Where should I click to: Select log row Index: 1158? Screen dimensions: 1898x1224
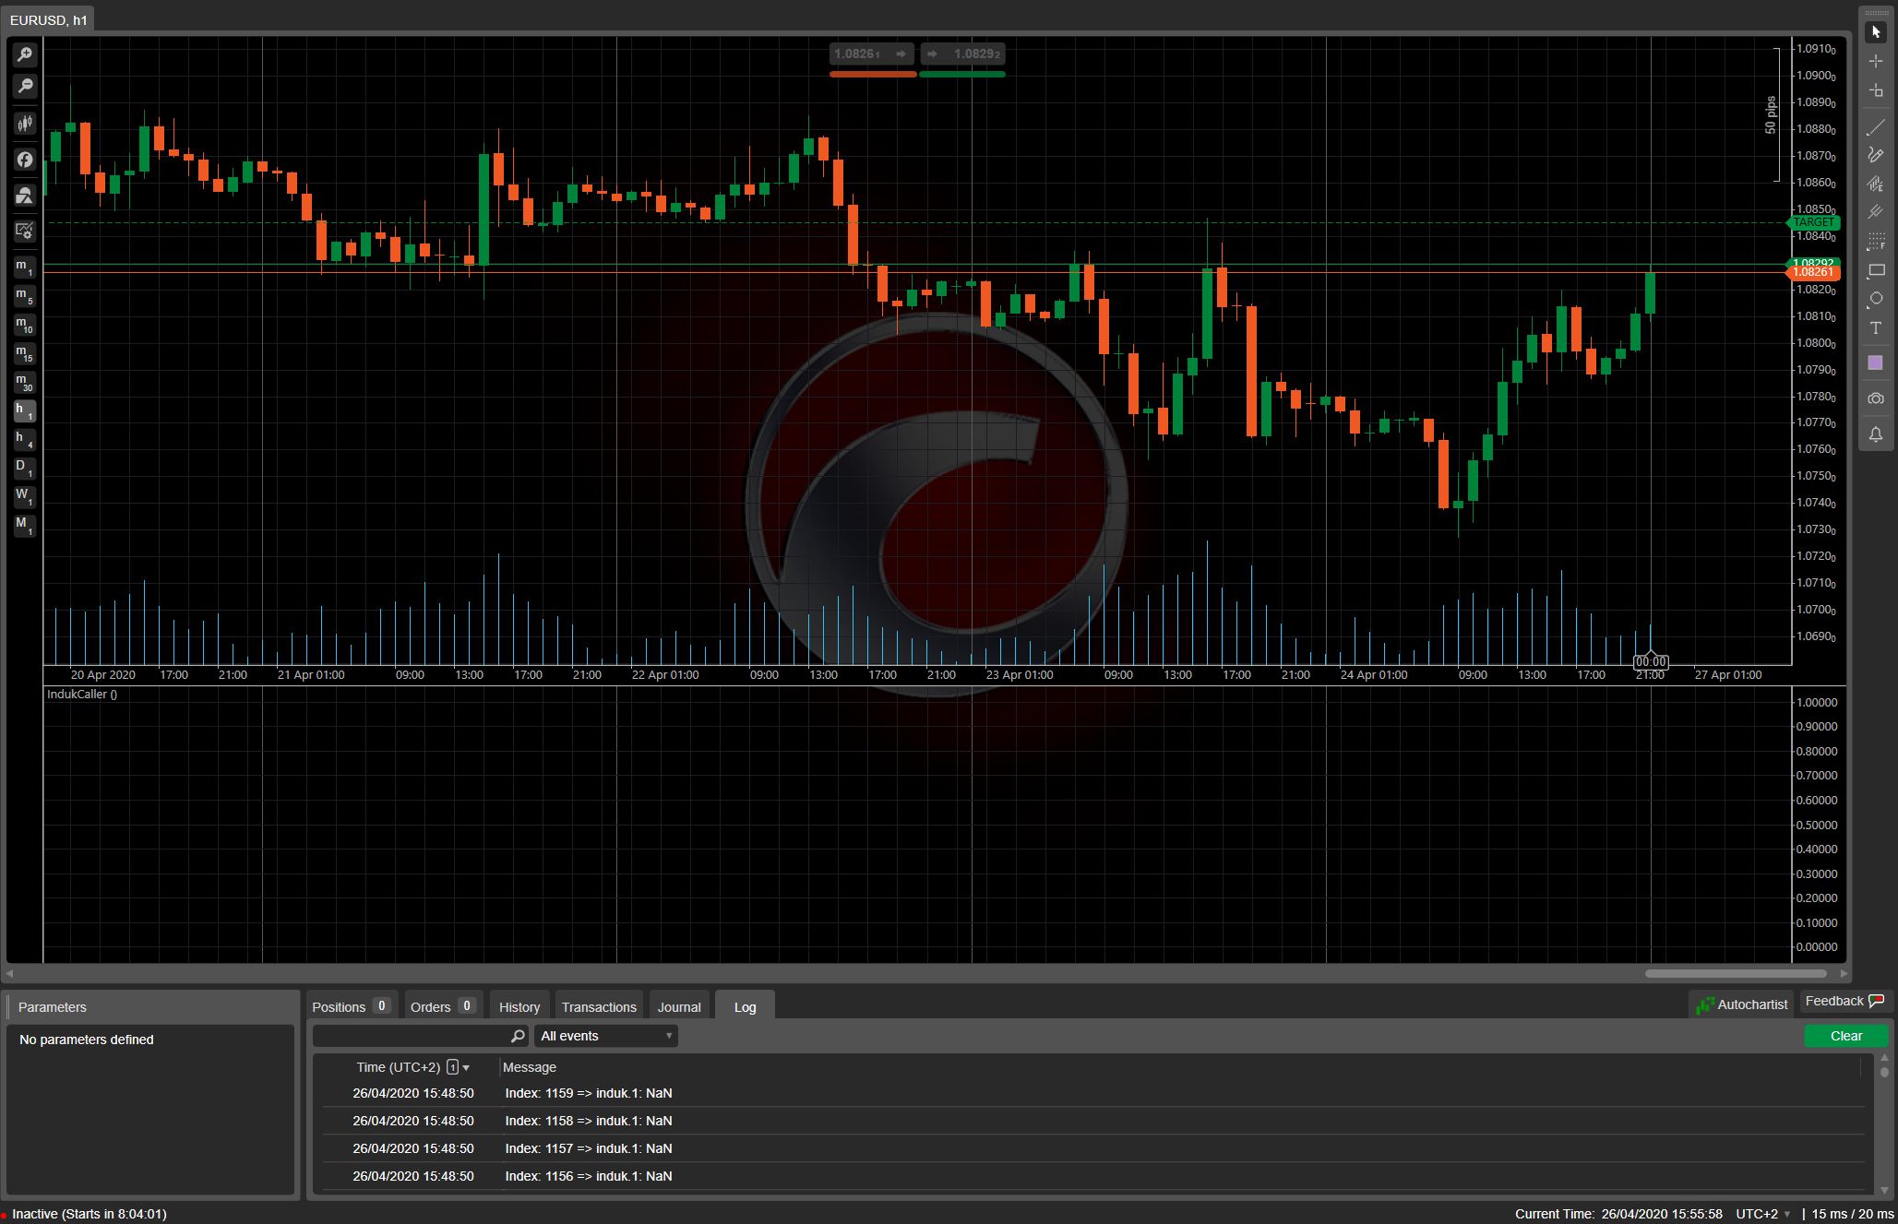[1093, 1121]
